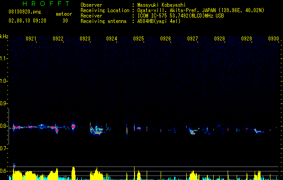Click the 0924 time marker
283x180 pixels.
(112, 39)
